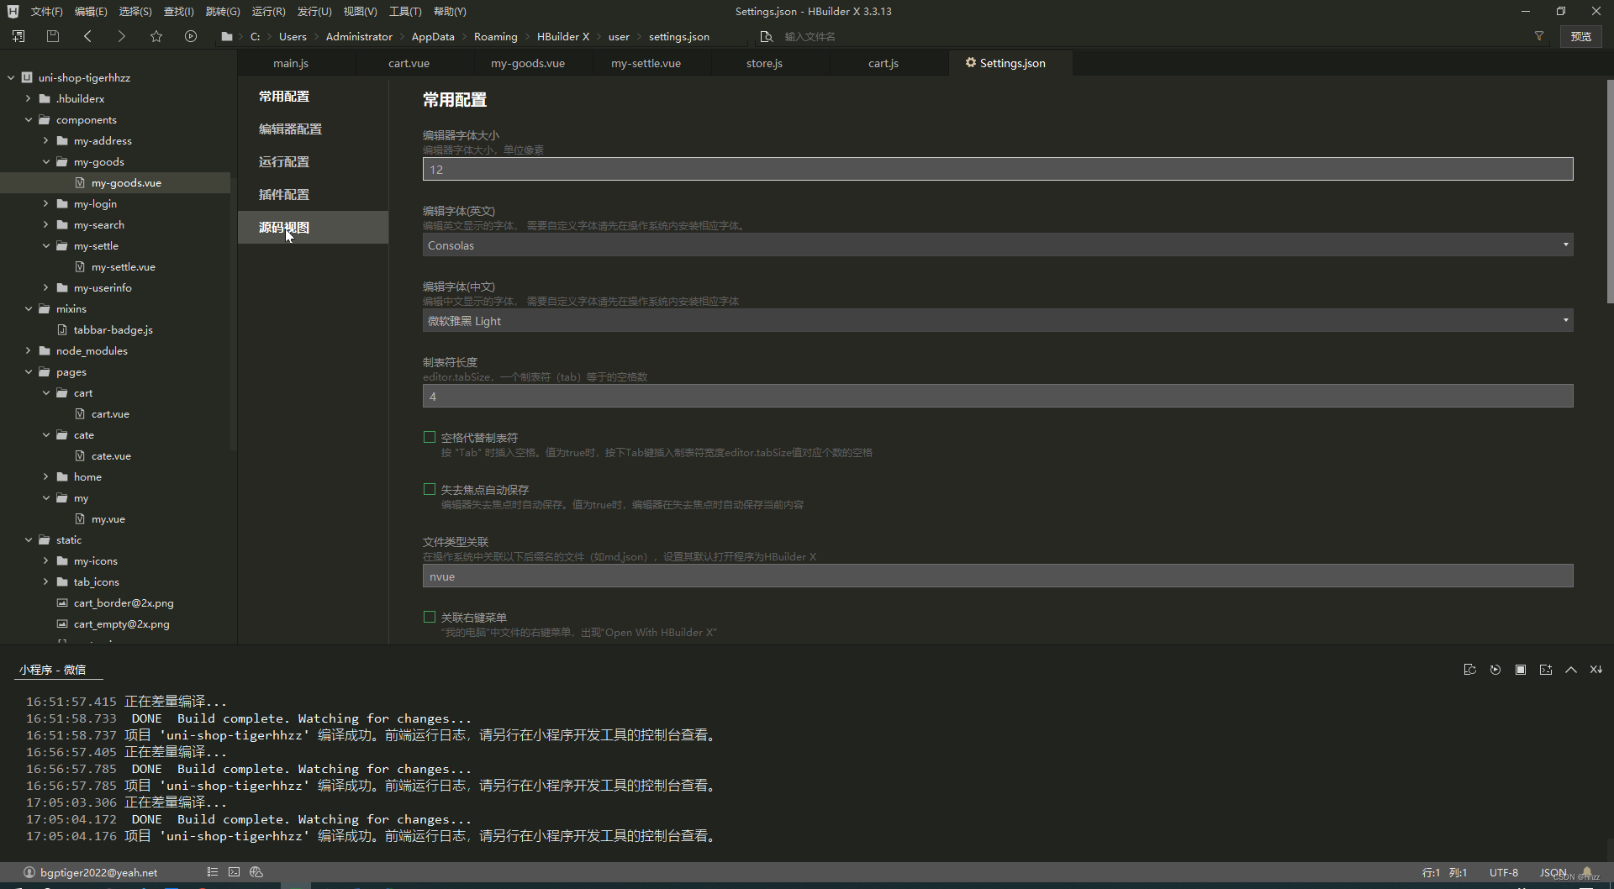Open 源码视图 settings section
The image size is (1614, 889).
coord(284,227)
